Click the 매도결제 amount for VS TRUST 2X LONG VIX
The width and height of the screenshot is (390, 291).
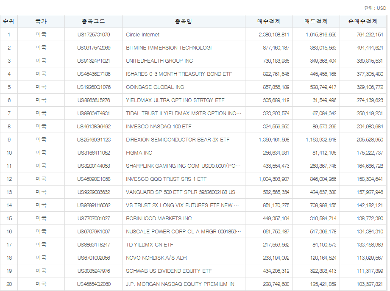(323, 205)
